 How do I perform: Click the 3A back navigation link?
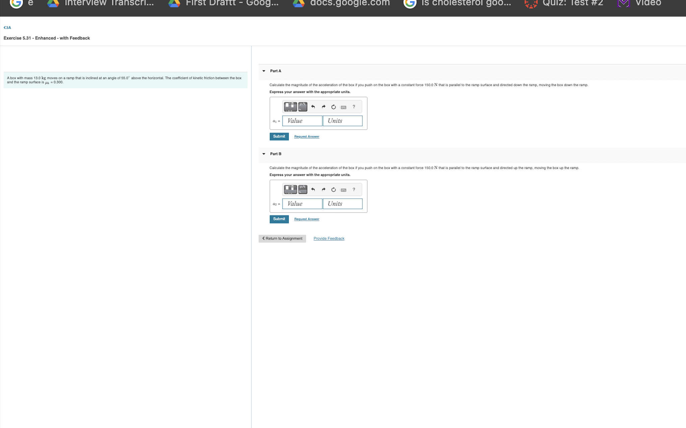8,27
